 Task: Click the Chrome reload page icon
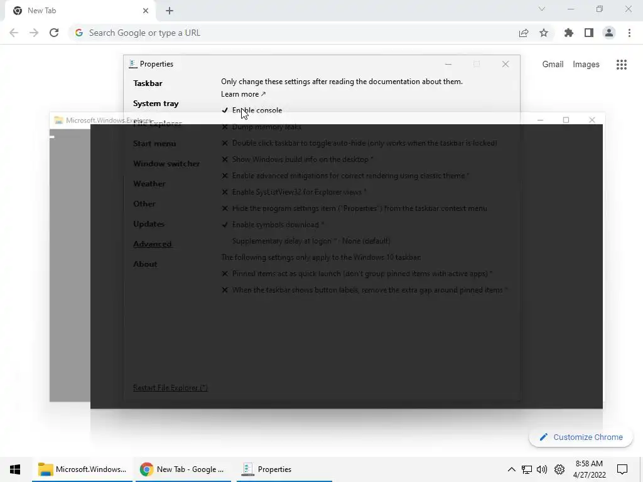[x=54, y=33]
